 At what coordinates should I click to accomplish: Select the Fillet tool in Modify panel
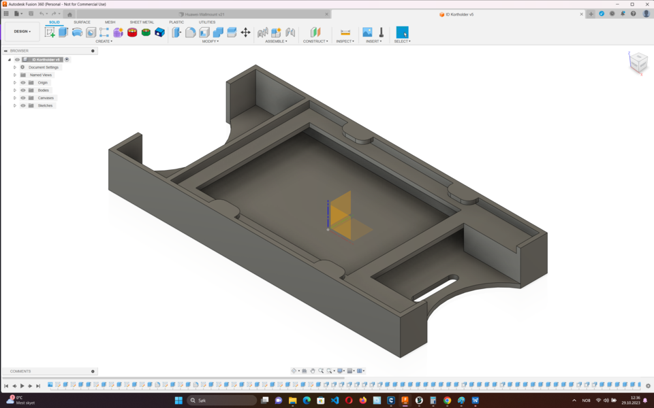click(x=189, y=31)
